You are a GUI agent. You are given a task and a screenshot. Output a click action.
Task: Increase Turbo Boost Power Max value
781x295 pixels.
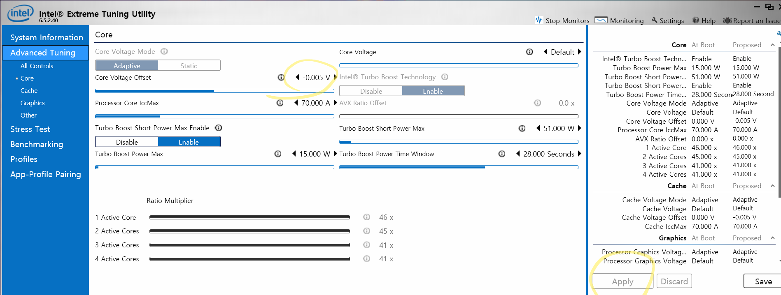[x=335, y=154]
